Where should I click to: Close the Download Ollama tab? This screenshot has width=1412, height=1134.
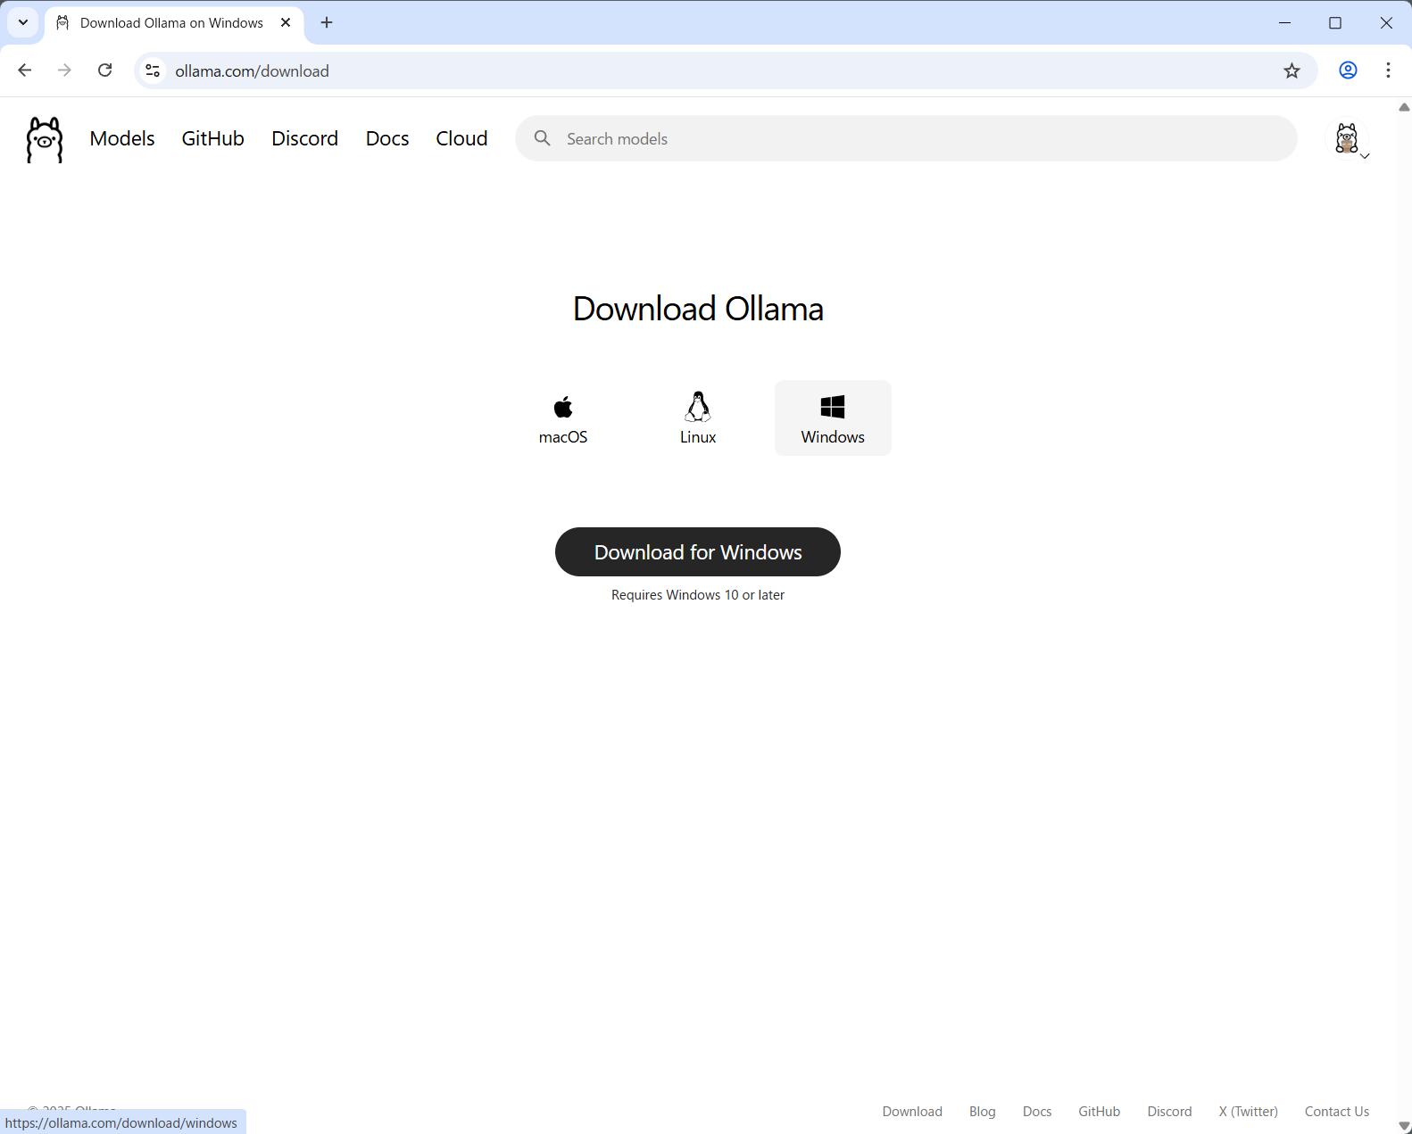(286, 23)
